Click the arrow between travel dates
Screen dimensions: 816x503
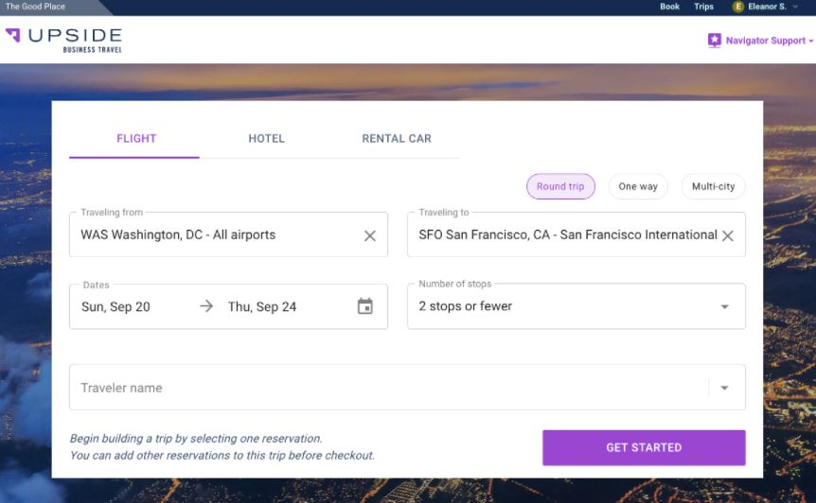(206, 306)
